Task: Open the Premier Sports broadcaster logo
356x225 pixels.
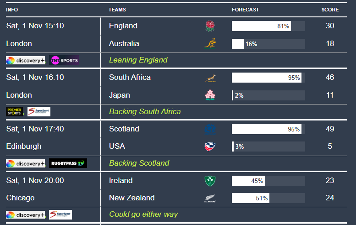Action: click(x=14, y=111)
